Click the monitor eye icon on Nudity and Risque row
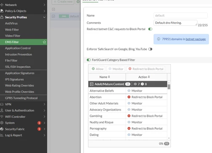212x153 pixels. pos(129,122)
